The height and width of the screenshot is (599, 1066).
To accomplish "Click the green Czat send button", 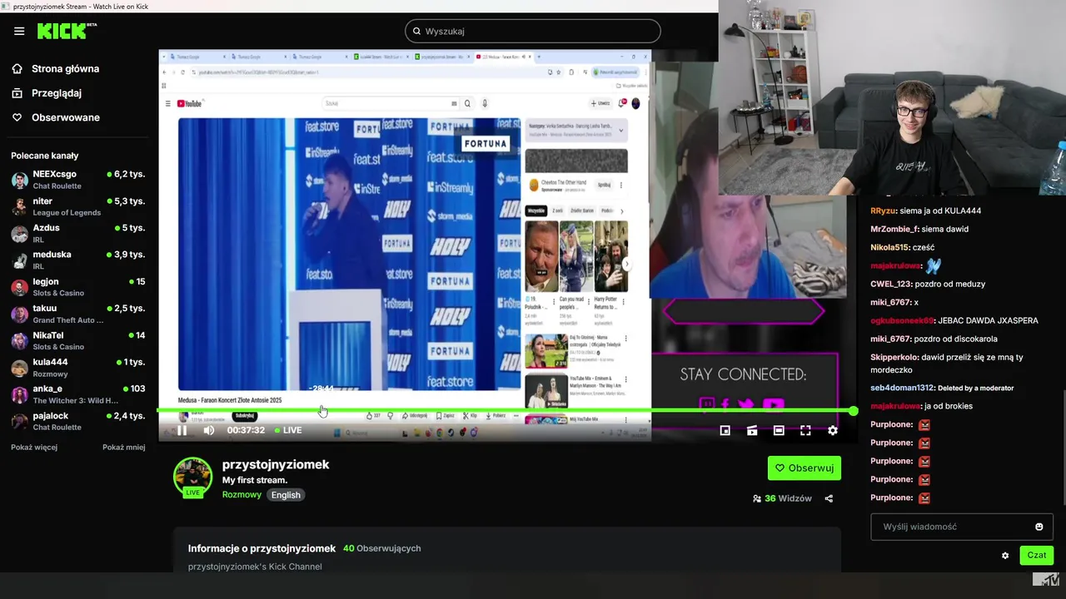I will (1037, 555).
